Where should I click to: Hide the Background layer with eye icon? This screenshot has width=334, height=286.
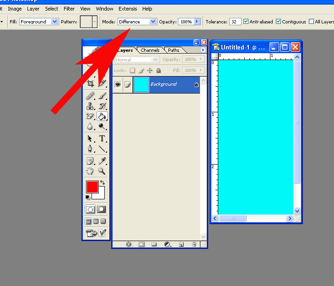(x=118, y=85)
